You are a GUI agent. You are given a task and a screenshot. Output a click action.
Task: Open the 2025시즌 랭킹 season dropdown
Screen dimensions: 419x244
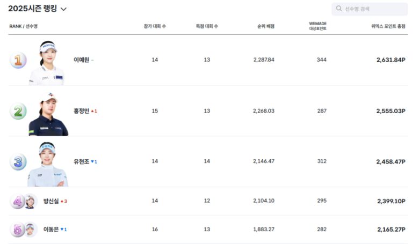(33, 9)
